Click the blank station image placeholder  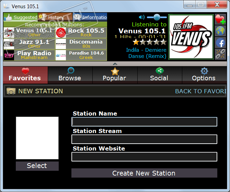click(x=37, y=138)
